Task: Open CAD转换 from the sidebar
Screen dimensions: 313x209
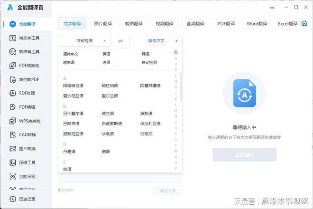Action: click(10, 134)
